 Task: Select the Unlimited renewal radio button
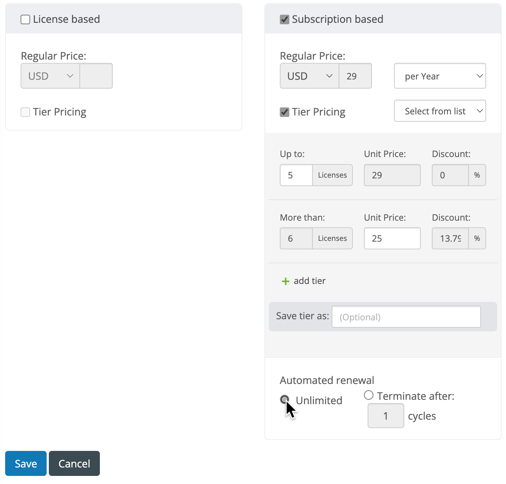(x=285, y=399)
